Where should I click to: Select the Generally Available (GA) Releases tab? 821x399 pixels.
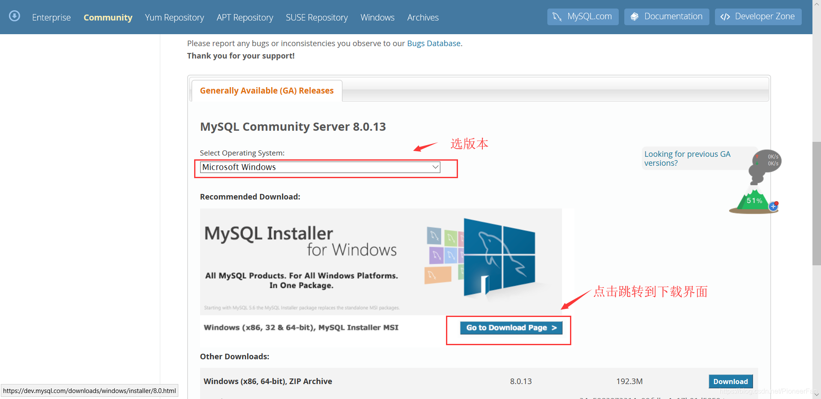pos(267,91)
